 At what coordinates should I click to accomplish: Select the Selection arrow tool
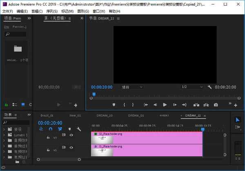pos(238,120)
